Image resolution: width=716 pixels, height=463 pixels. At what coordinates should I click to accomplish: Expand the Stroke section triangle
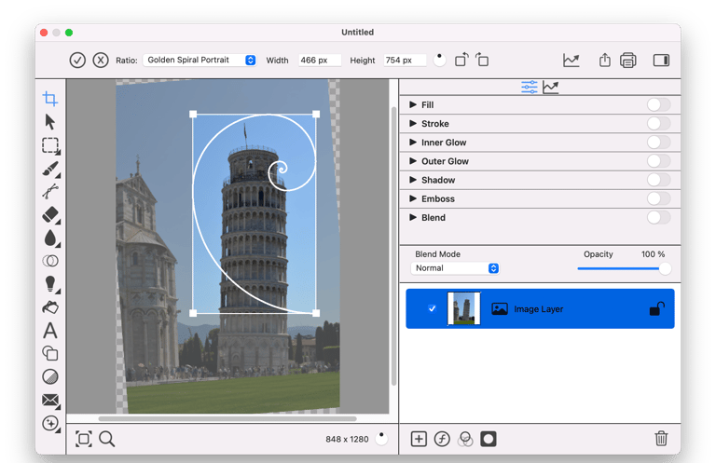point(413,123)
